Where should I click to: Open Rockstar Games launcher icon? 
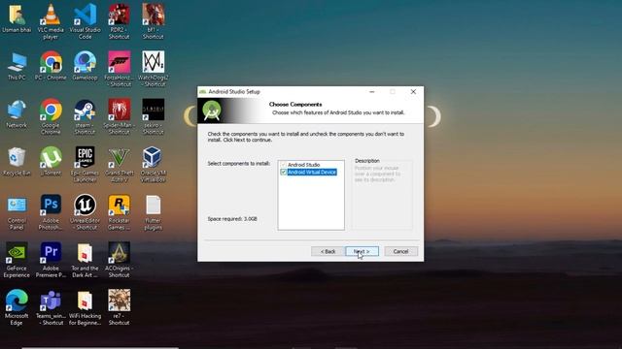tap(119, 205)
